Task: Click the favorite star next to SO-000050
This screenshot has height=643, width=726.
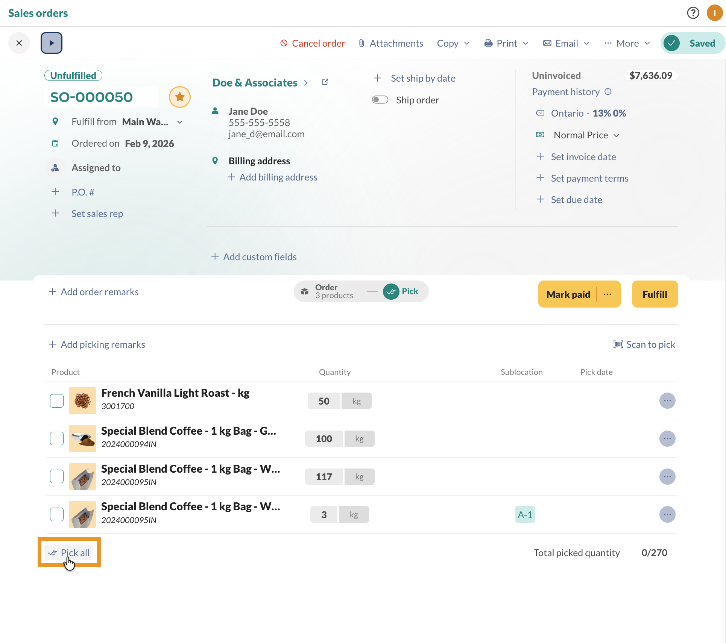Action: [179, 97]
